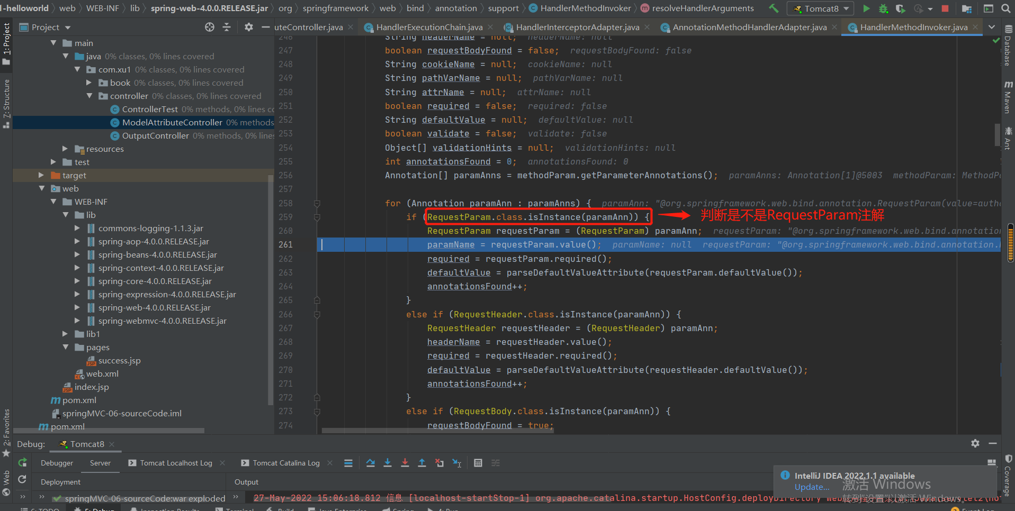Open Project Structure dialog icon

point(967,8)
